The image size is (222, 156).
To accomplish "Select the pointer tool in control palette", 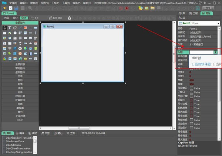I will point(4,28).
